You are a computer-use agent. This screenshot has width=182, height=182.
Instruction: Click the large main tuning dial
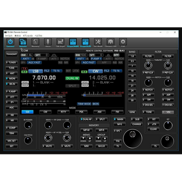tap(133, 139)
